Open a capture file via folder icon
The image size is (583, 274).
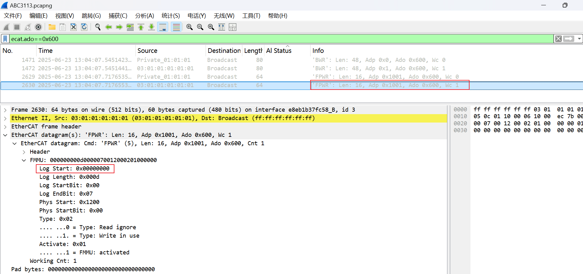point(52,27)
